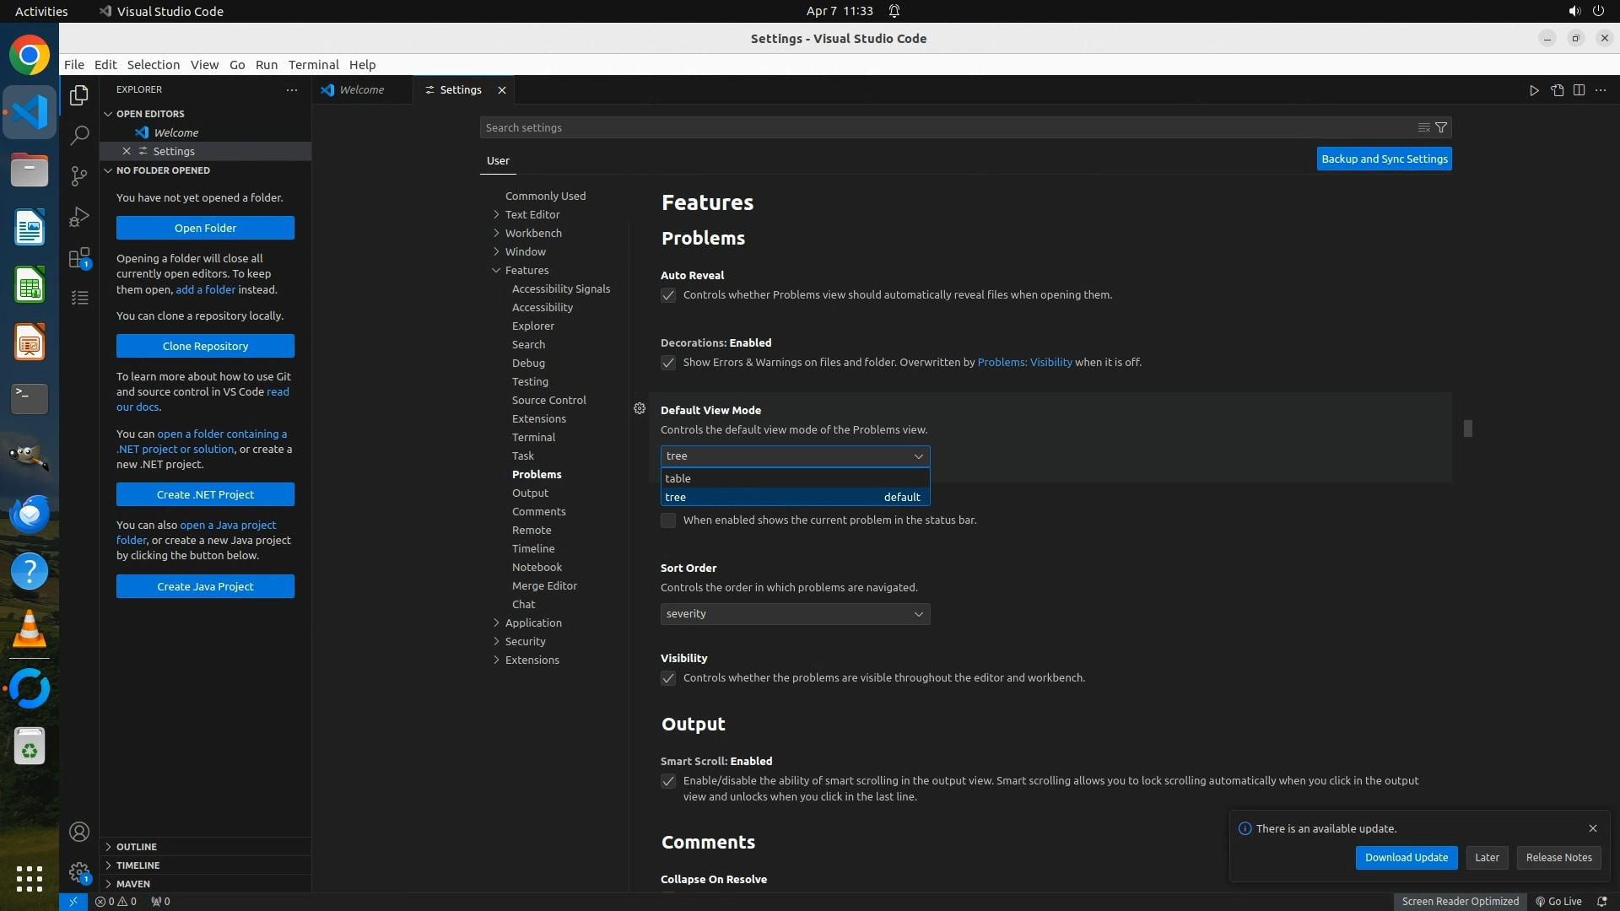Screen dimensions: 1620x911
Task: Open the Extensions view icon
Action: (x=79, y=257)
